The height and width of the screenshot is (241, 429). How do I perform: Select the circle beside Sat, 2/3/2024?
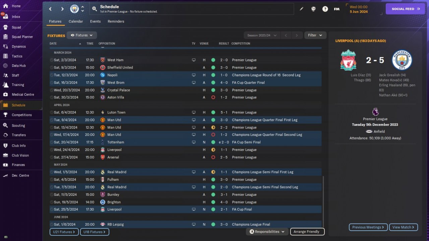[52, 60]
